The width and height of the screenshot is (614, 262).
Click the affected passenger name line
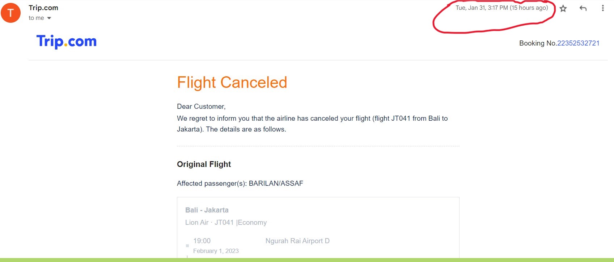coord(240,184)
